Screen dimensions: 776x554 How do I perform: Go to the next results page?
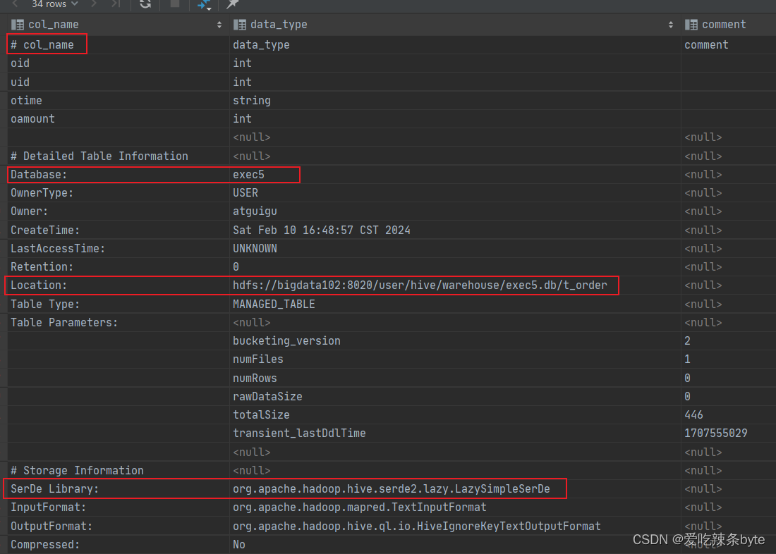94,4
